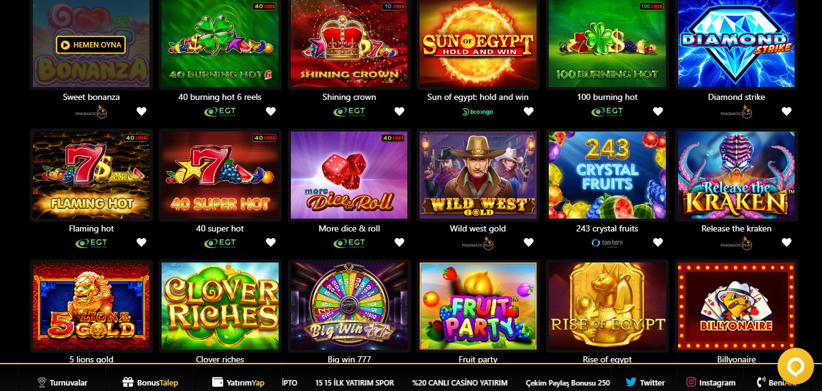Click the YatırımYap deposit button
This screenshot has height=391, width=822.
238,382
